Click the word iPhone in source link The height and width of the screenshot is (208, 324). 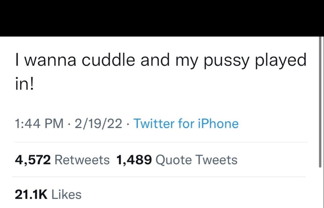pyautogui.click(x=218, y=123)
